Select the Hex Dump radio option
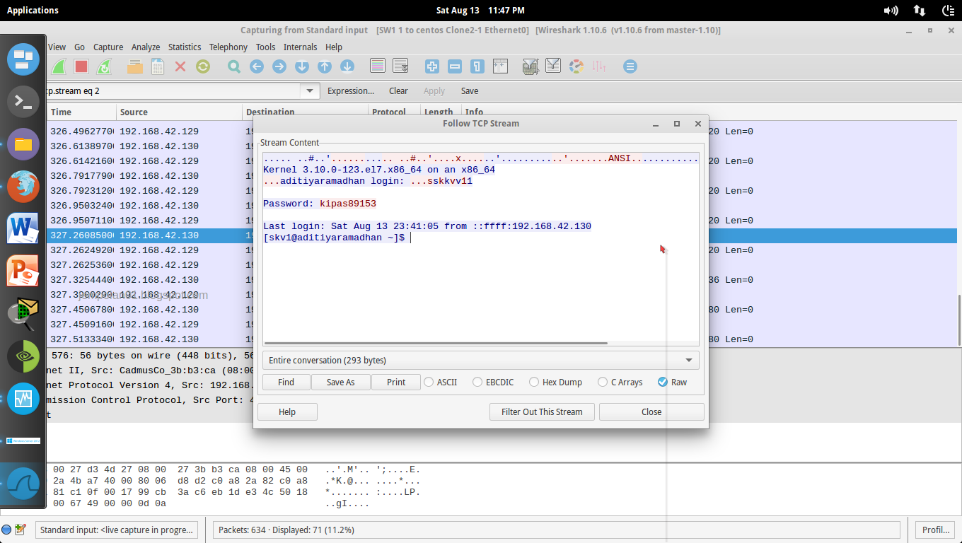The image size is (962, 543). (x=555, y=382)
